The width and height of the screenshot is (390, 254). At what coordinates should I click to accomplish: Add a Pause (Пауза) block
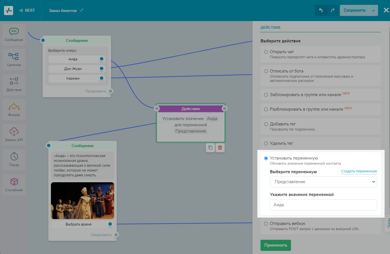(14, 159)
